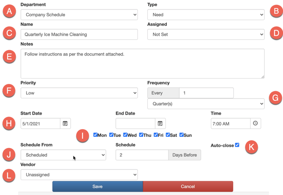Open the Quarter(s) frequency unit dropdown
The width and height of the screenshot is (283, 195).
point(206,104)
